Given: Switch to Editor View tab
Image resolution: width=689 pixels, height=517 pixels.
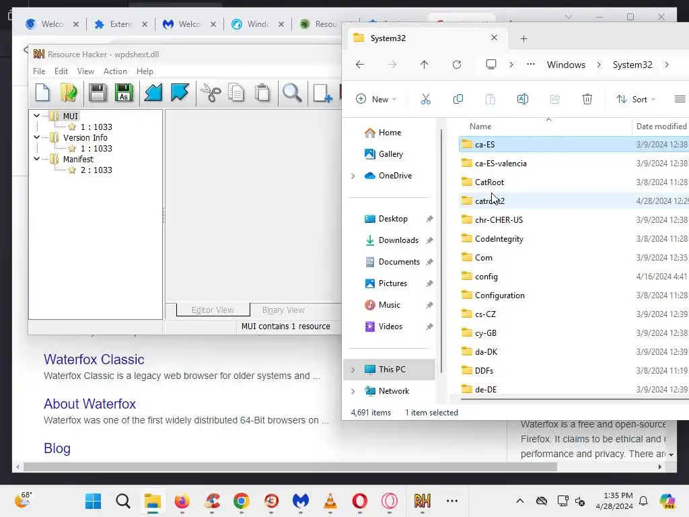Looking at the screenshot, I should click(x=213, y=310).
